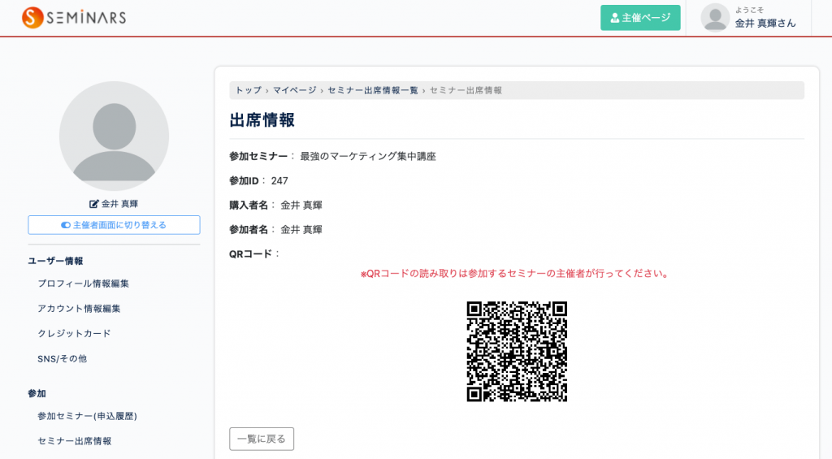Click the 参加者名 value 金井 真輝

click(x=301, y=230)
